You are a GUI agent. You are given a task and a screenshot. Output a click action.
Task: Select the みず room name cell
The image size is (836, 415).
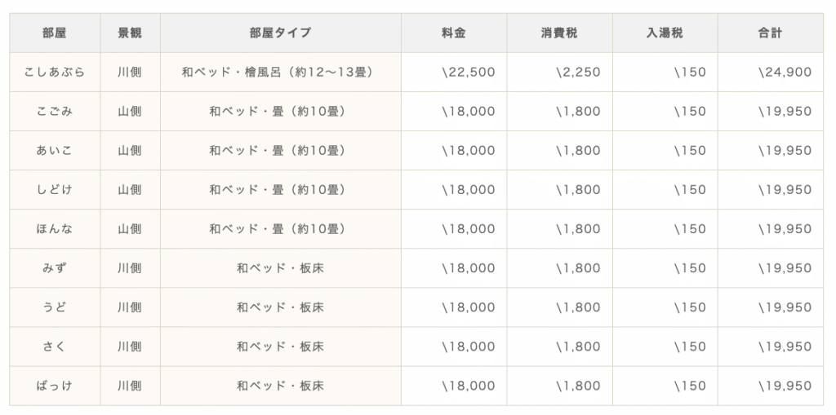click(55, 268)
